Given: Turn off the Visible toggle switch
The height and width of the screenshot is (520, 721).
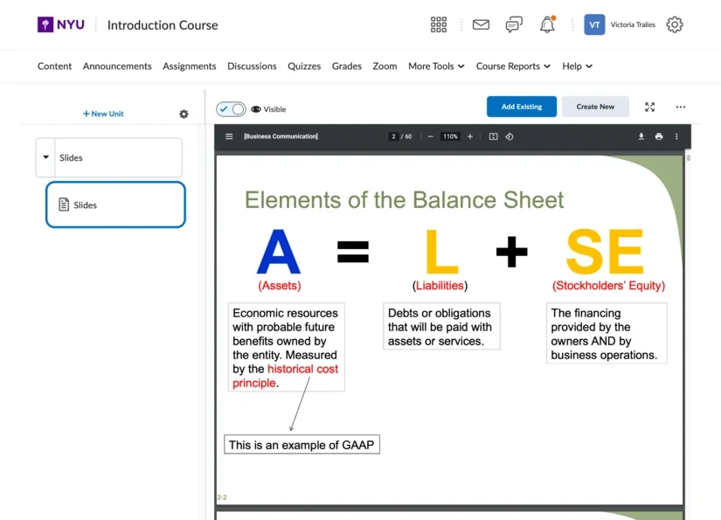Looking at the screenshot, I should tap(229, 108).
